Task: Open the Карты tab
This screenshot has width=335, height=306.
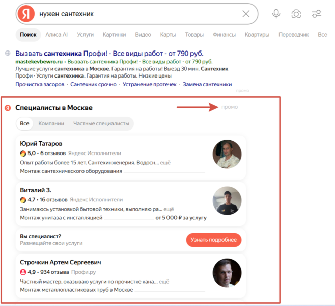Action: (x=168, y=35)
